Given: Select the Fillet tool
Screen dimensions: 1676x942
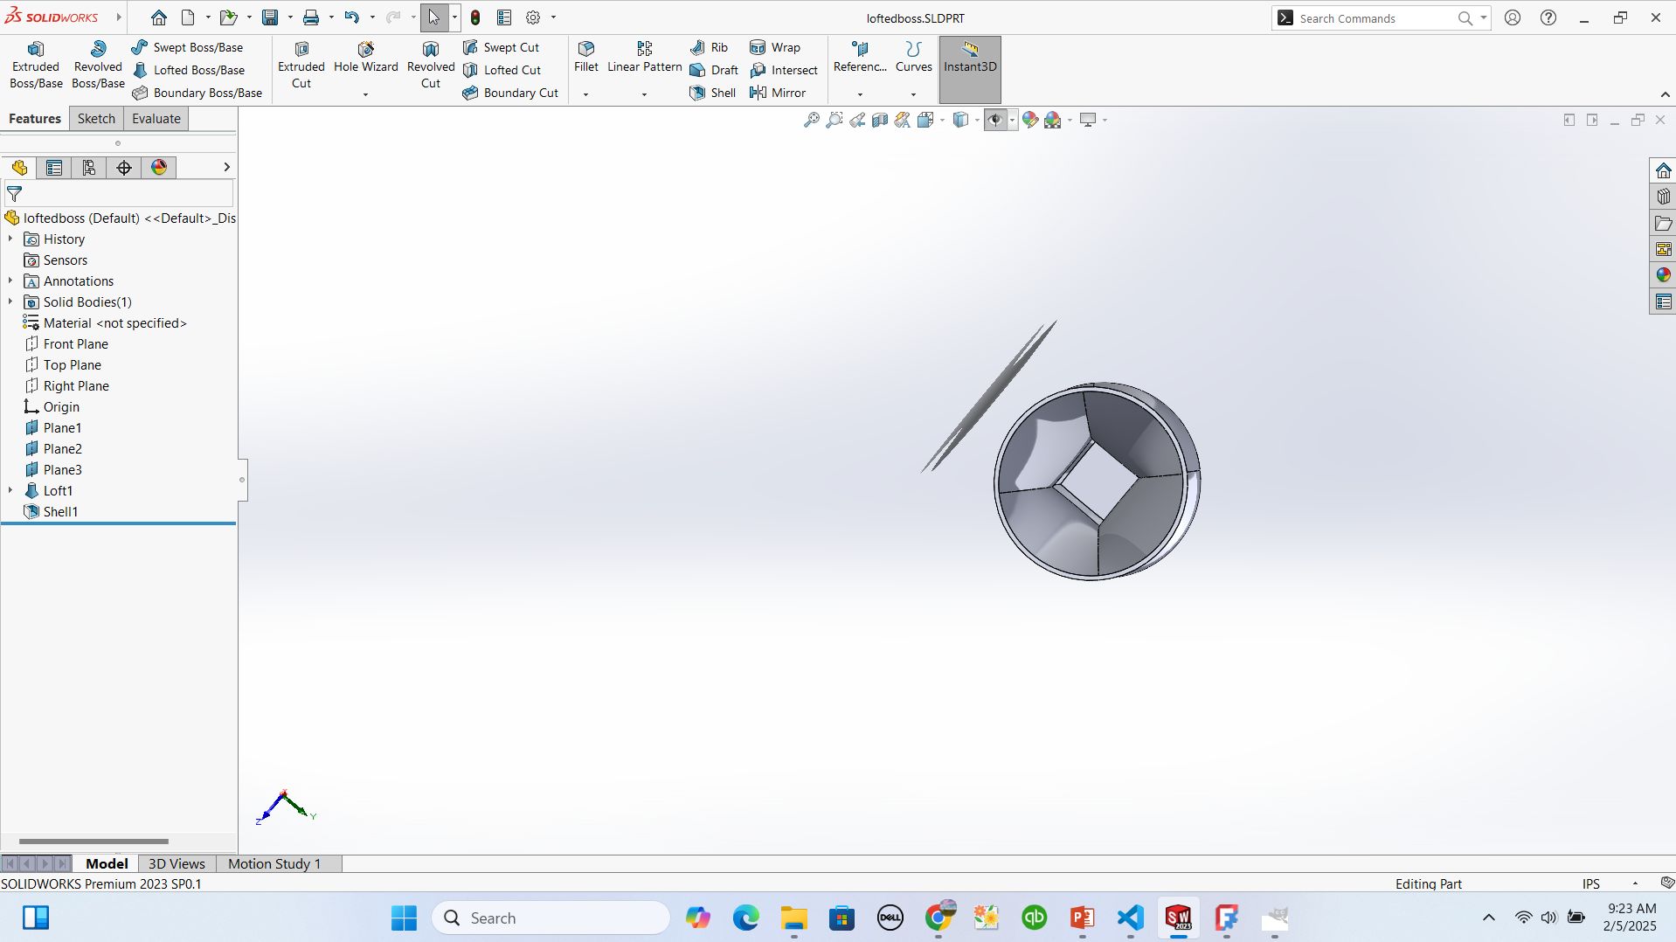Looking at the screenshot, I should coord(586,58).
